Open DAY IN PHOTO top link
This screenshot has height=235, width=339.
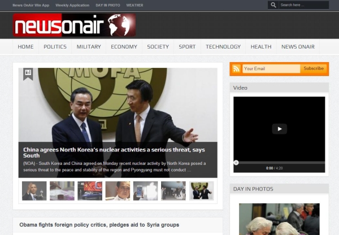point(108,5)
